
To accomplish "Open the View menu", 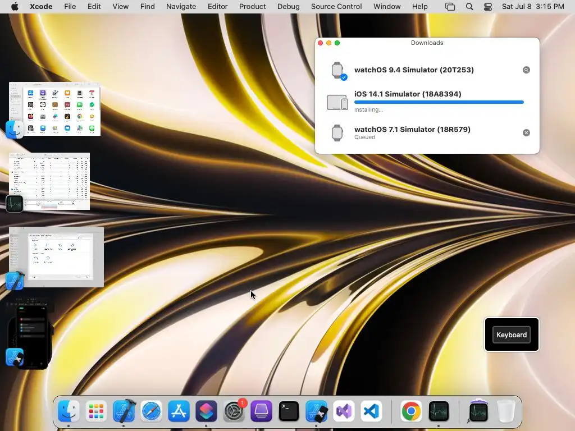I will 120,6.
